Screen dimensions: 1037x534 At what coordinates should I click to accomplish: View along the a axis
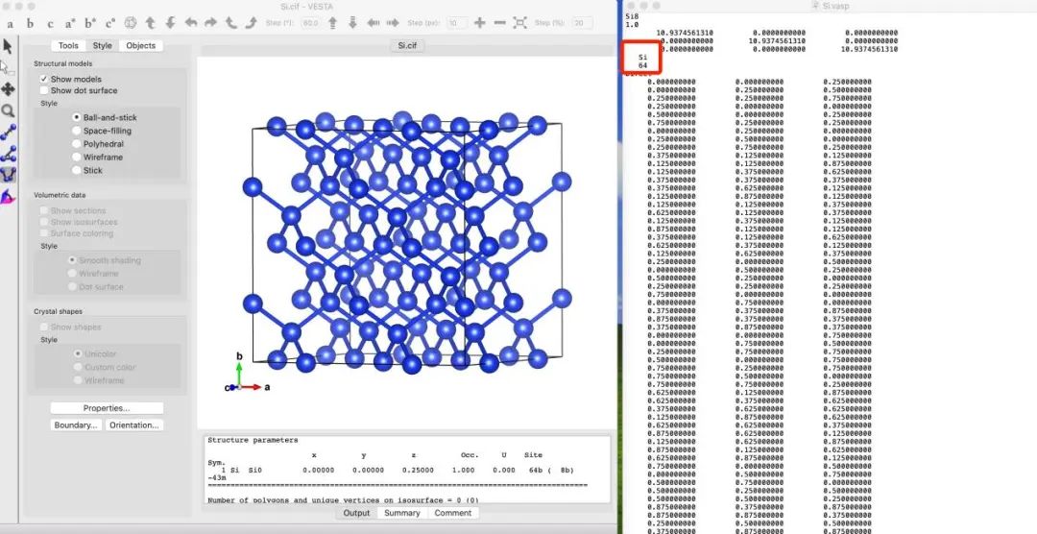click(x=10, y=23)
